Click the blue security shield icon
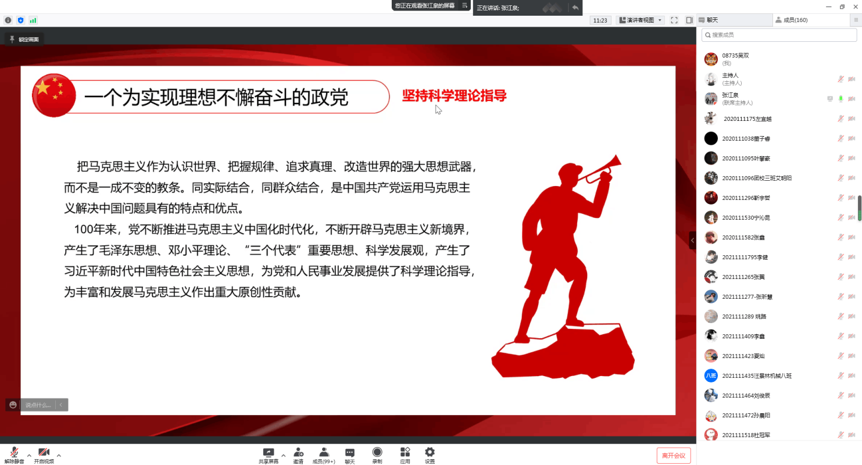Screen dimensions: 862x465 21,20
